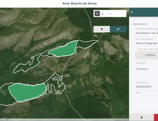
Task: Close the form with bottom X button
Action: point(142,118)
